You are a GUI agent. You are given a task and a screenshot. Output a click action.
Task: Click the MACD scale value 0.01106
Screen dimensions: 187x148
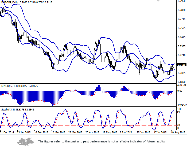tap(182, 85)
